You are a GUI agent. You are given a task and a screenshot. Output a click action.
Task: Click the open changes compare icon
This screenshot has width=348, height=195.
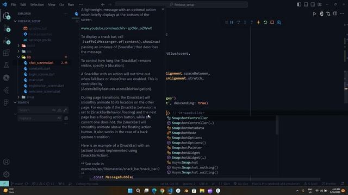pyautogui.click(x=328, y=14)
